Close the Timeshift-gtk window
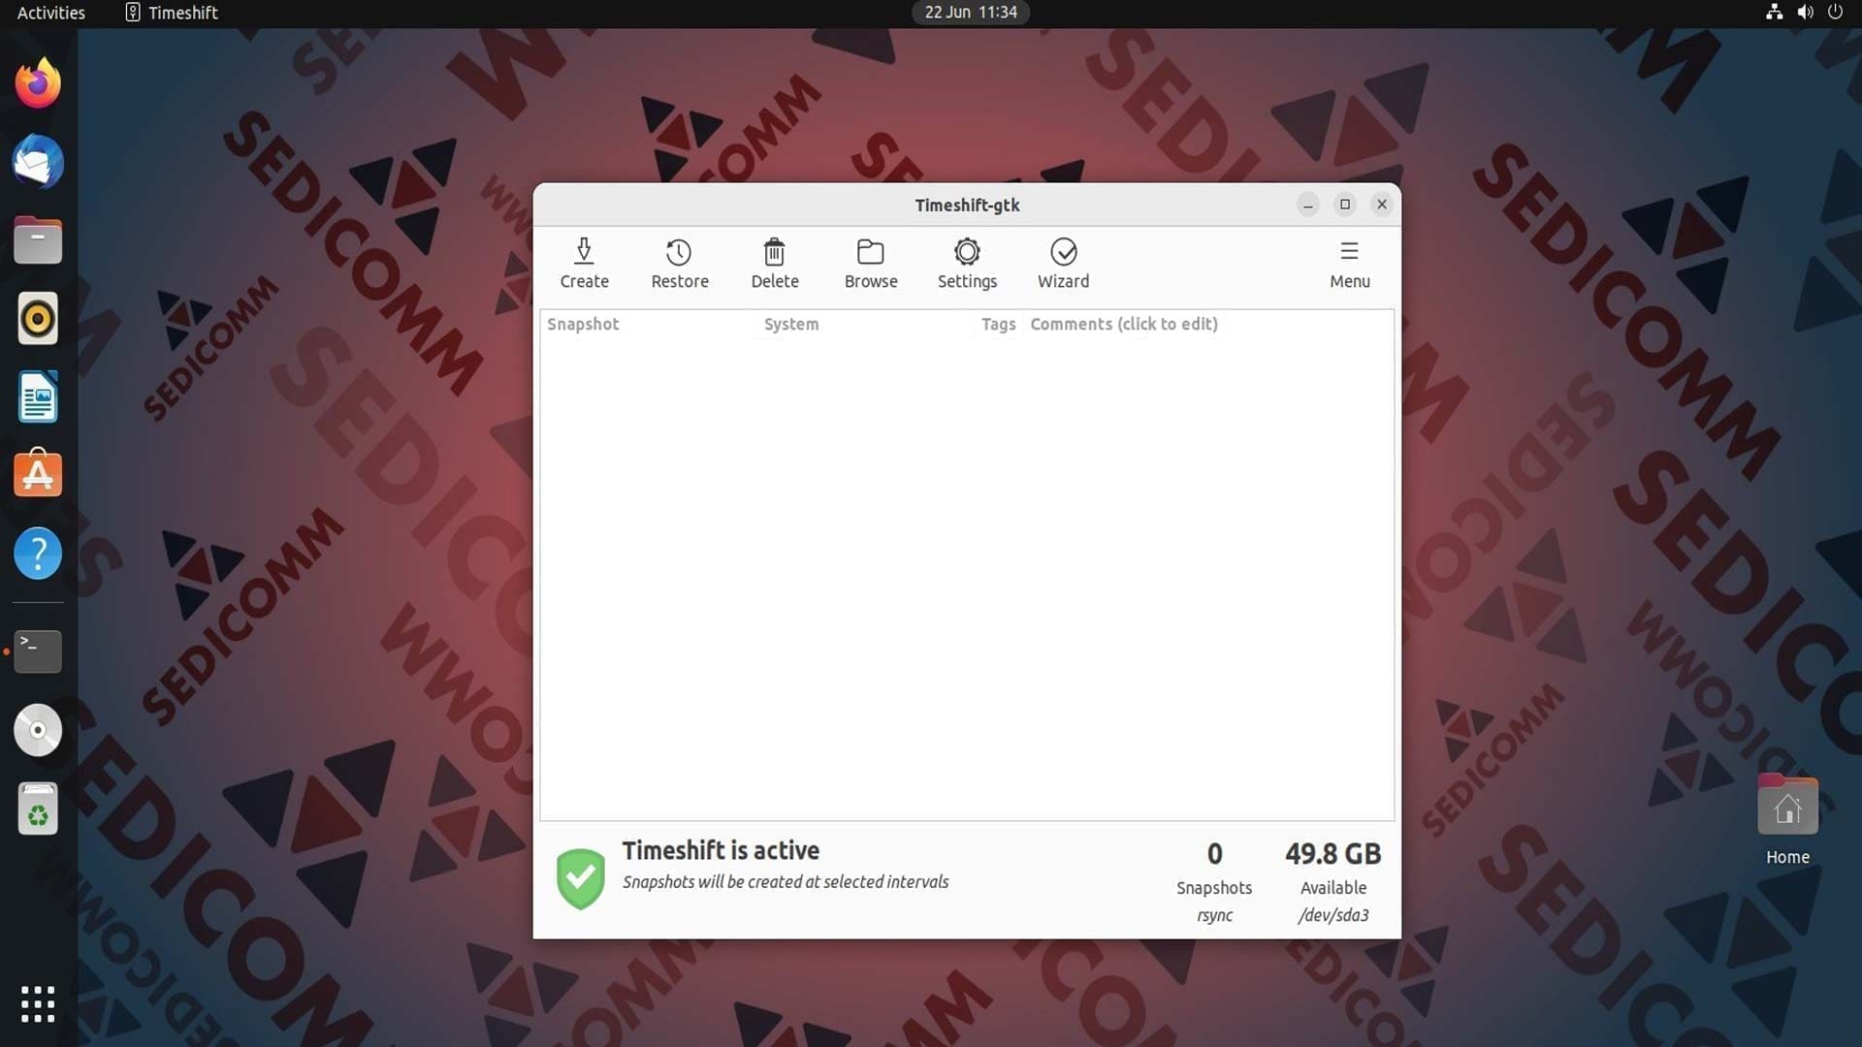 click(x=1381, y=205)
